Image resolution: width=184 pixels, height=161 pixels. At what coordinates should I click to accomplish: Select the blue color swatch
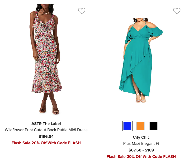[x=127, y=126]
